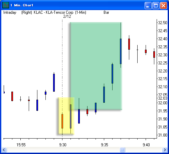Select the red candle after the 32.50 peak
169x154 pixels.
pyautogui.click(x=129, y=44)
